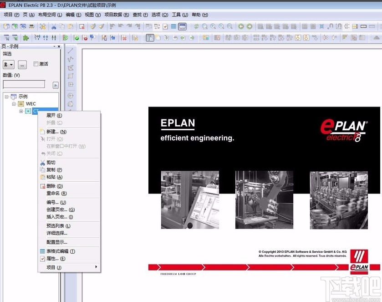This screenshot has width=382, height=302.
Task: Choose 复制 (P) in the context menu
Action: coord(69,169)
